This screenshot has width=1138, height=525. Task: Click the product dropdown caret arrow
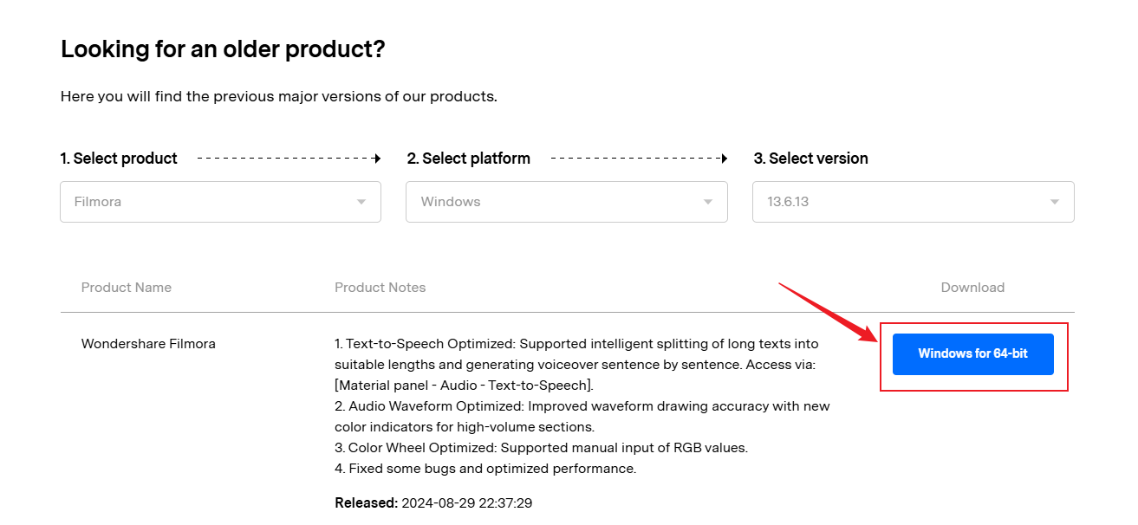pyautogui.click(x=361, y=202)
